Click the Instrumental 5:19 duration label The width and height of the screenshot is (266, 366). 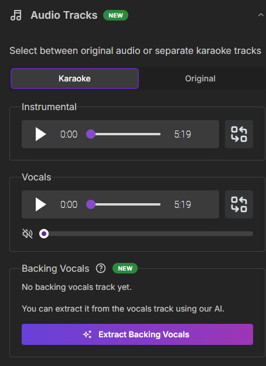(183, 134)
